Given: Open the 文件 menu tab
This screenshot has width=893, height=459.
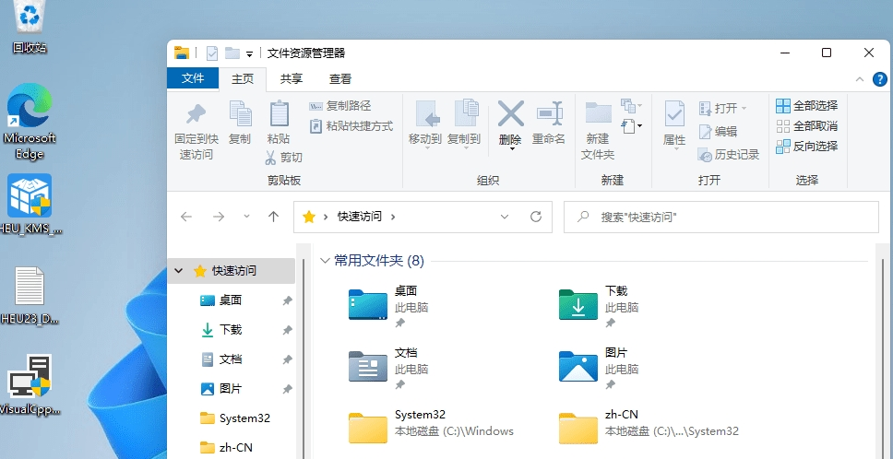Looking at the screenshot, I should (x=193, y=78).
